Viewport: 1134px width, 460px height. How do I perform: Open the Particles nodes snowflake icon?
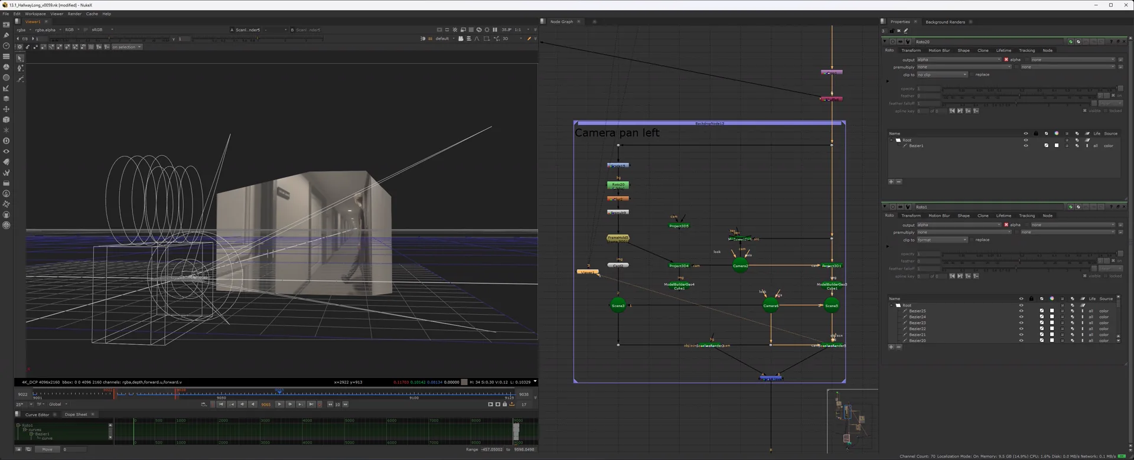click(6, 130)
